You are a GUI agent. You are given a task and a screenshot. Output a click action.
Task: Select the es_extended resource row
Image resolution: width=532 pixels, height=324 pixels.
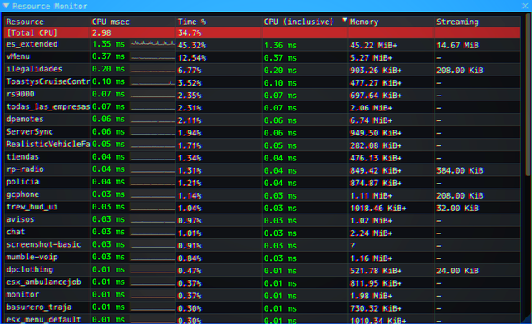click(x=263, y=45)
